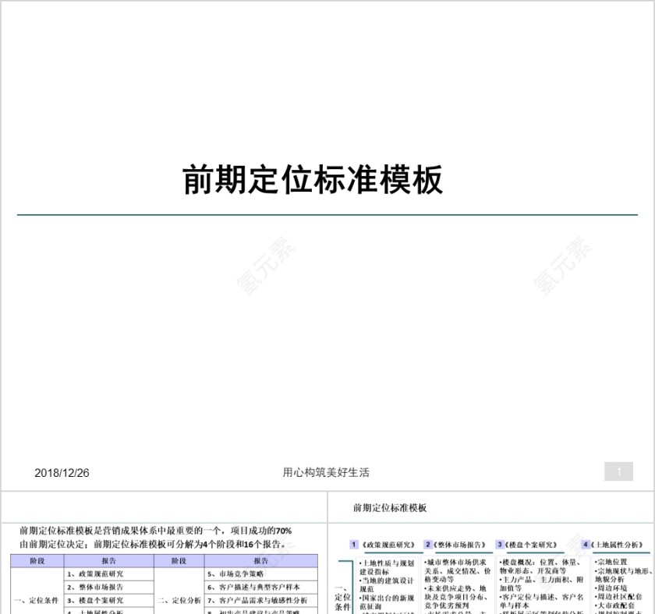Select table cell '2、整体市场报告'
The height and width of the screenshot is (614, 655).
[x=108, y=588]
